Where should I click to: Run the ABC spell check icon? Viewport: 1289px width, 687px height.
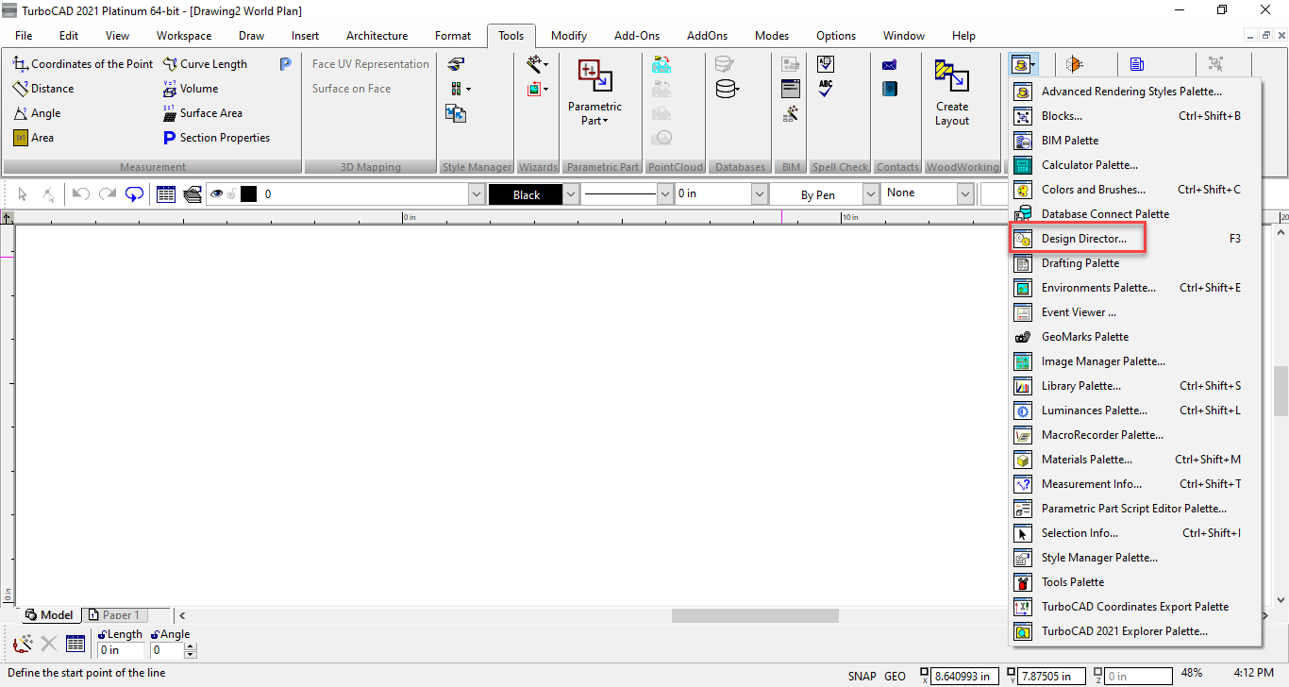[826, 89]
